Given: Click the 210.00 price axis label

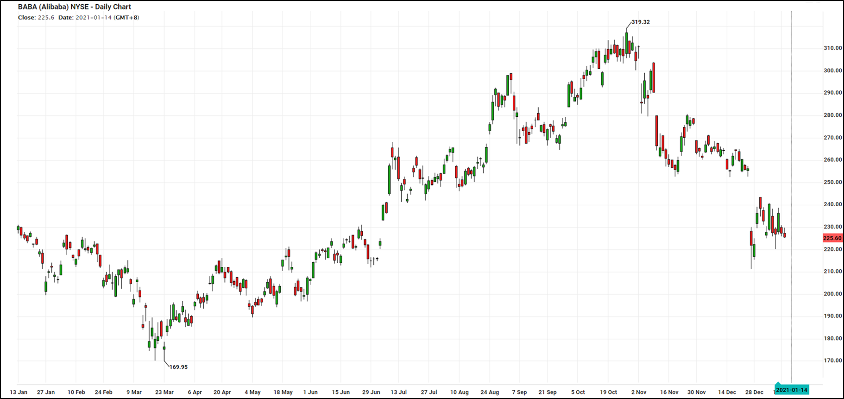Looking at the screenshot, I should tap(832, 272).
